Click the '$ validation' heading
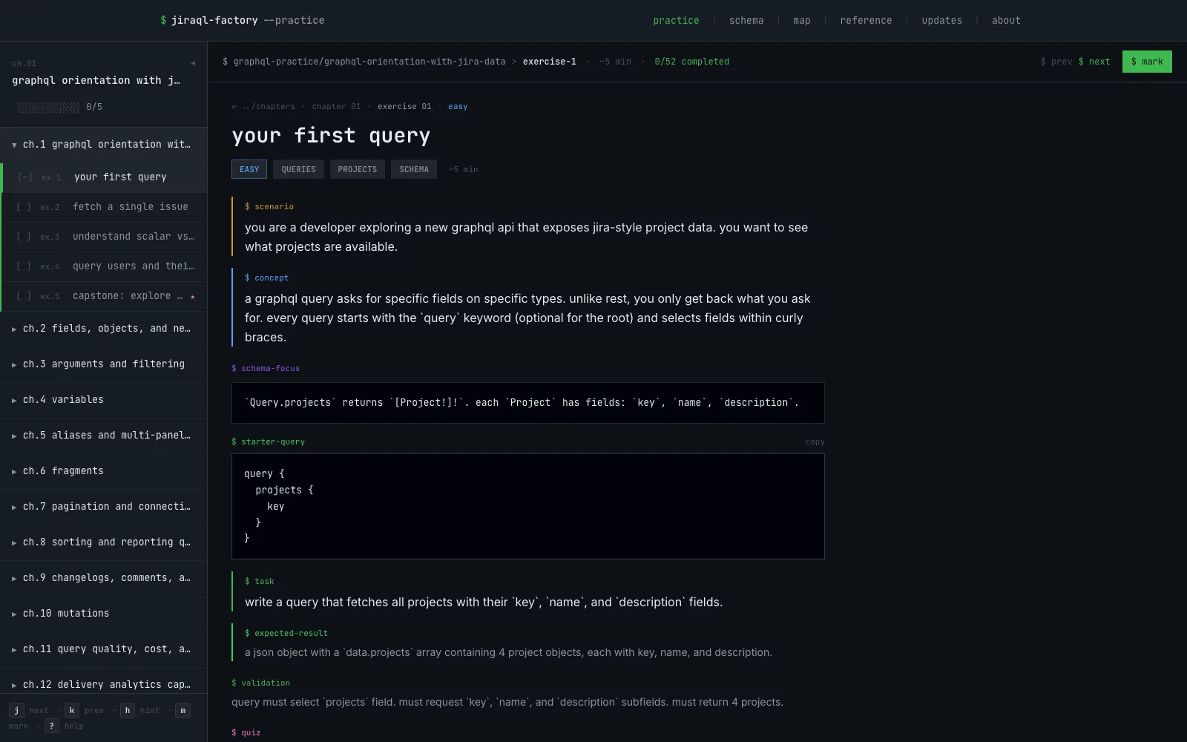 [260, 683]
